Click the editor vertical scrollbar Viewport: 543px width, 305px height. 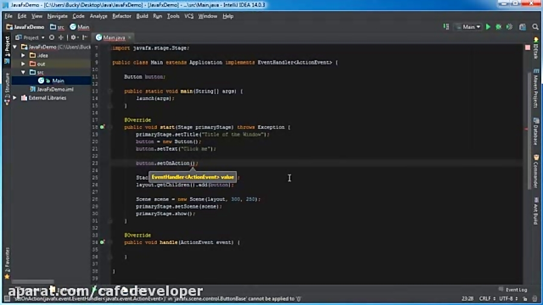click(x=529, y=131)
